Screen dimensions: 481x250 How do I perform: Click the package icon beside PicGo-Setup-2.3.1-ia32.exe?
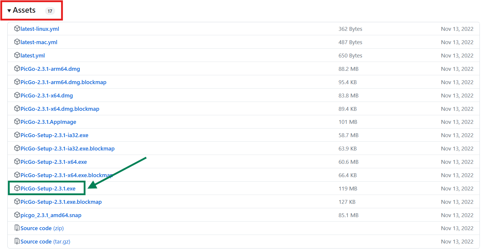pyautogui.click(x=17, y=135)
